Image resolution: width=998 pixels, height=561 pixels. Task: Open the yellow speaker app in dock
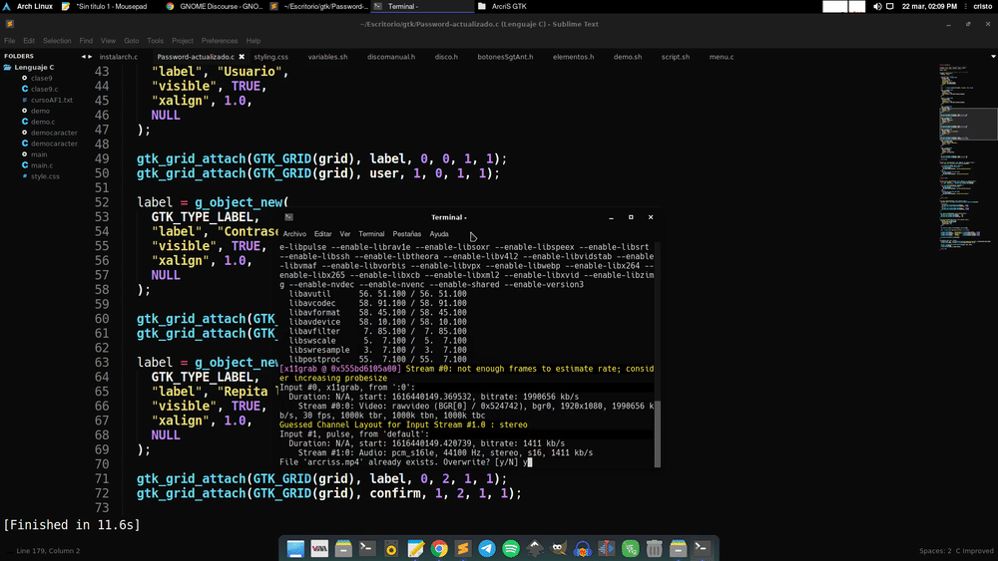[x=391, y=548]
